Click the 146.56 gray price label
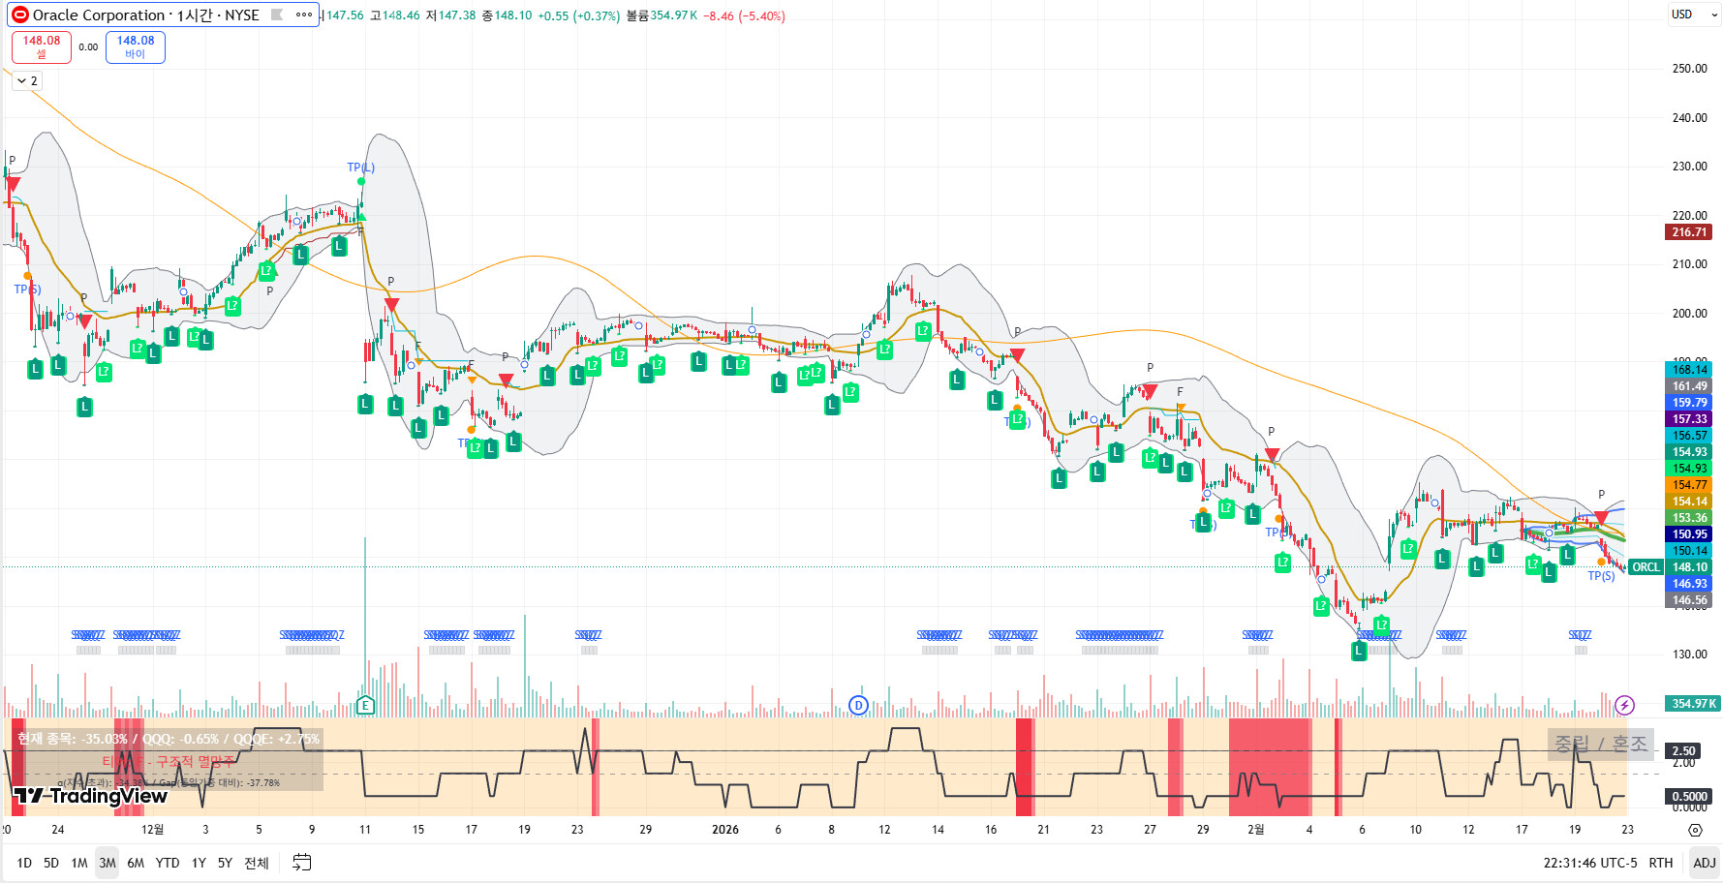 click(x=1689, y=600)
